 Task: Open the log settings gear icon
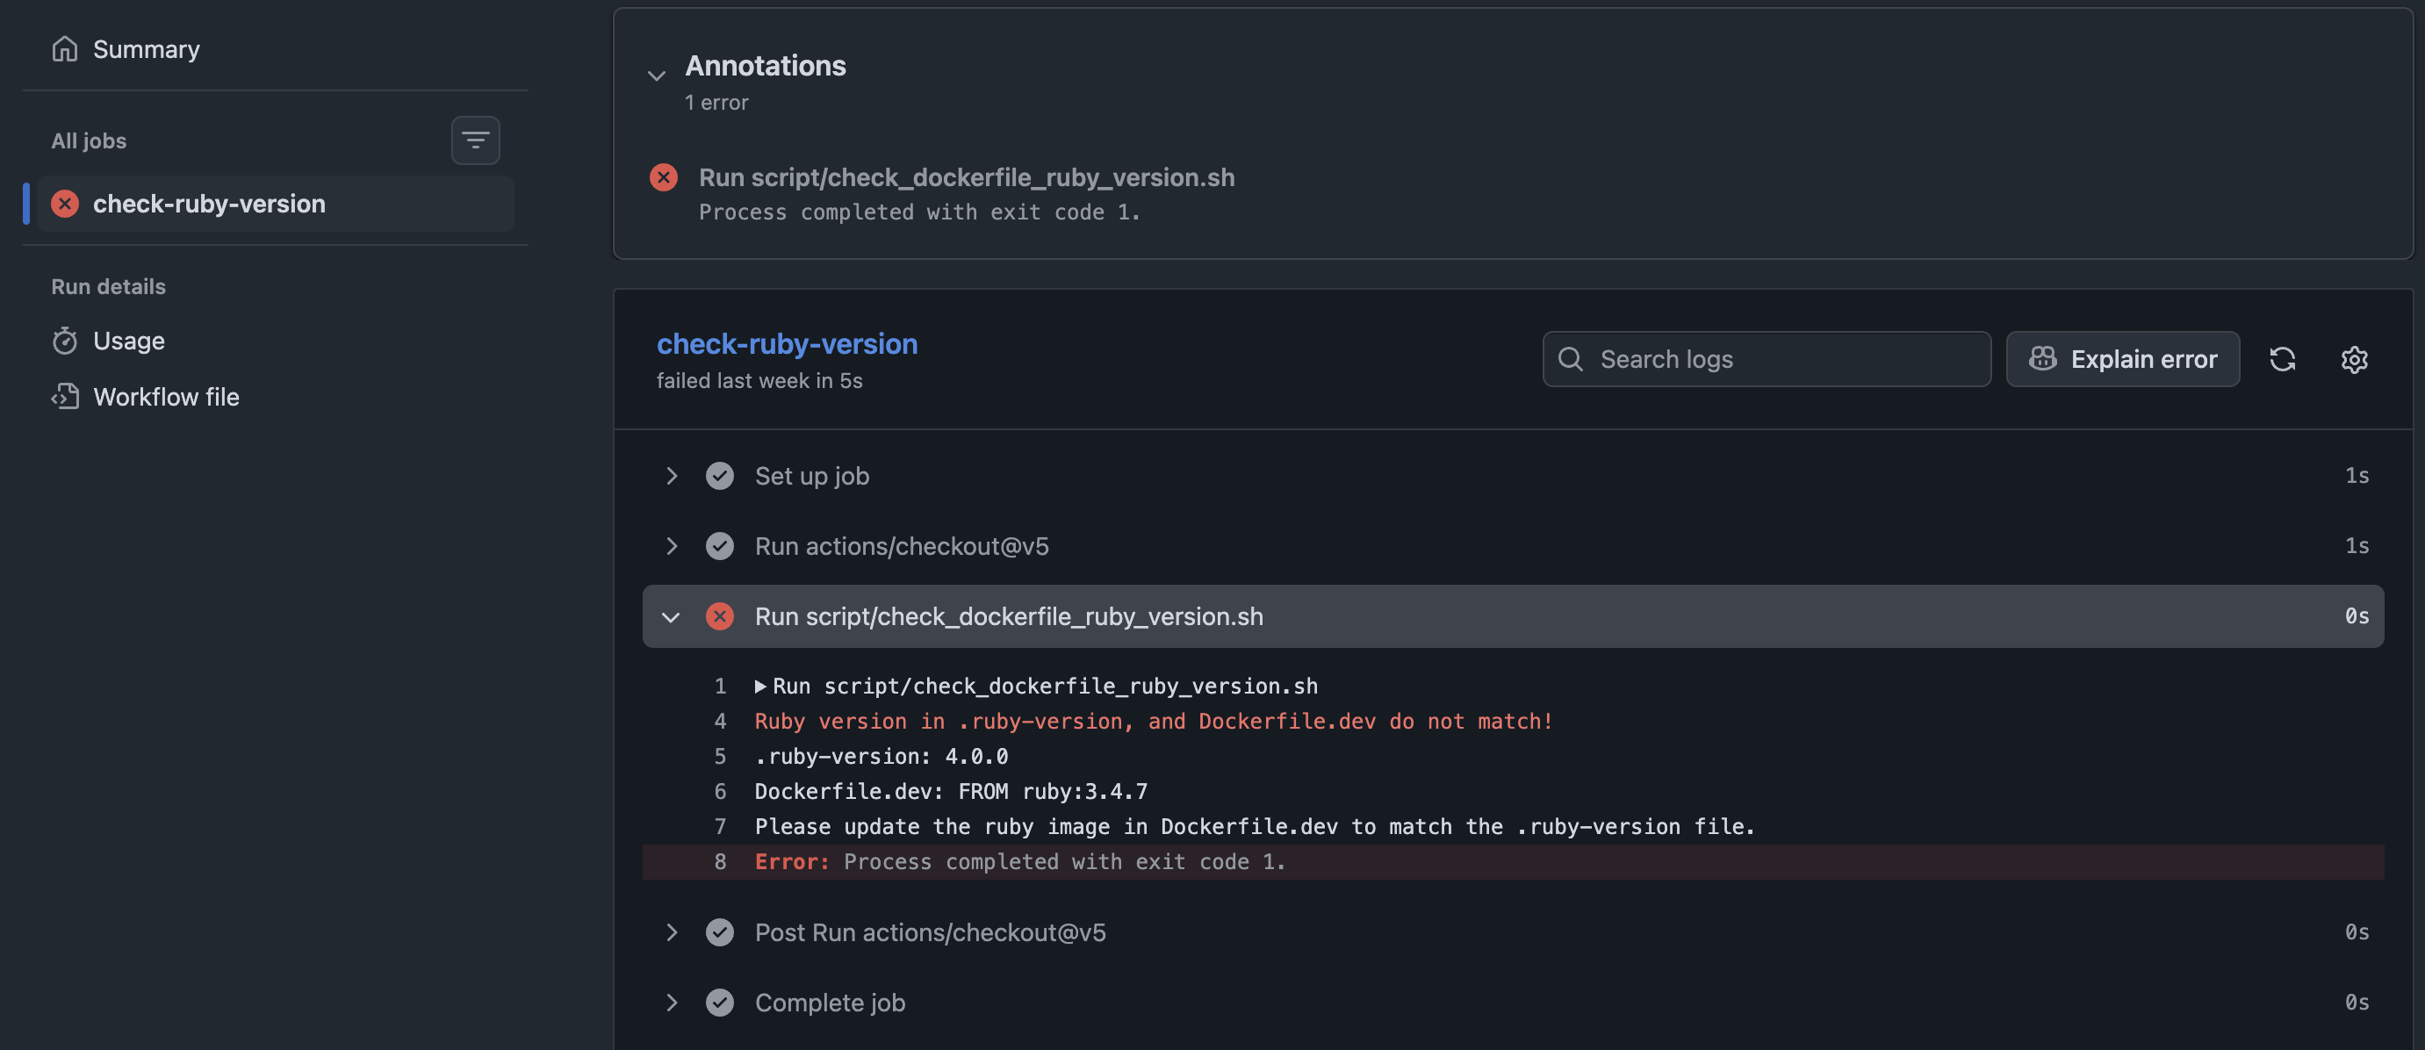(x=2354, y=359)
